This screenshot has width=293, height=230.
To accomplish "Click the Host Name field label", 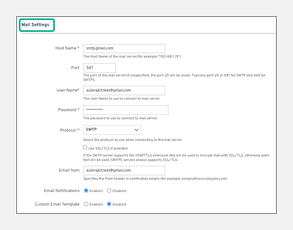I will point(66,48).
